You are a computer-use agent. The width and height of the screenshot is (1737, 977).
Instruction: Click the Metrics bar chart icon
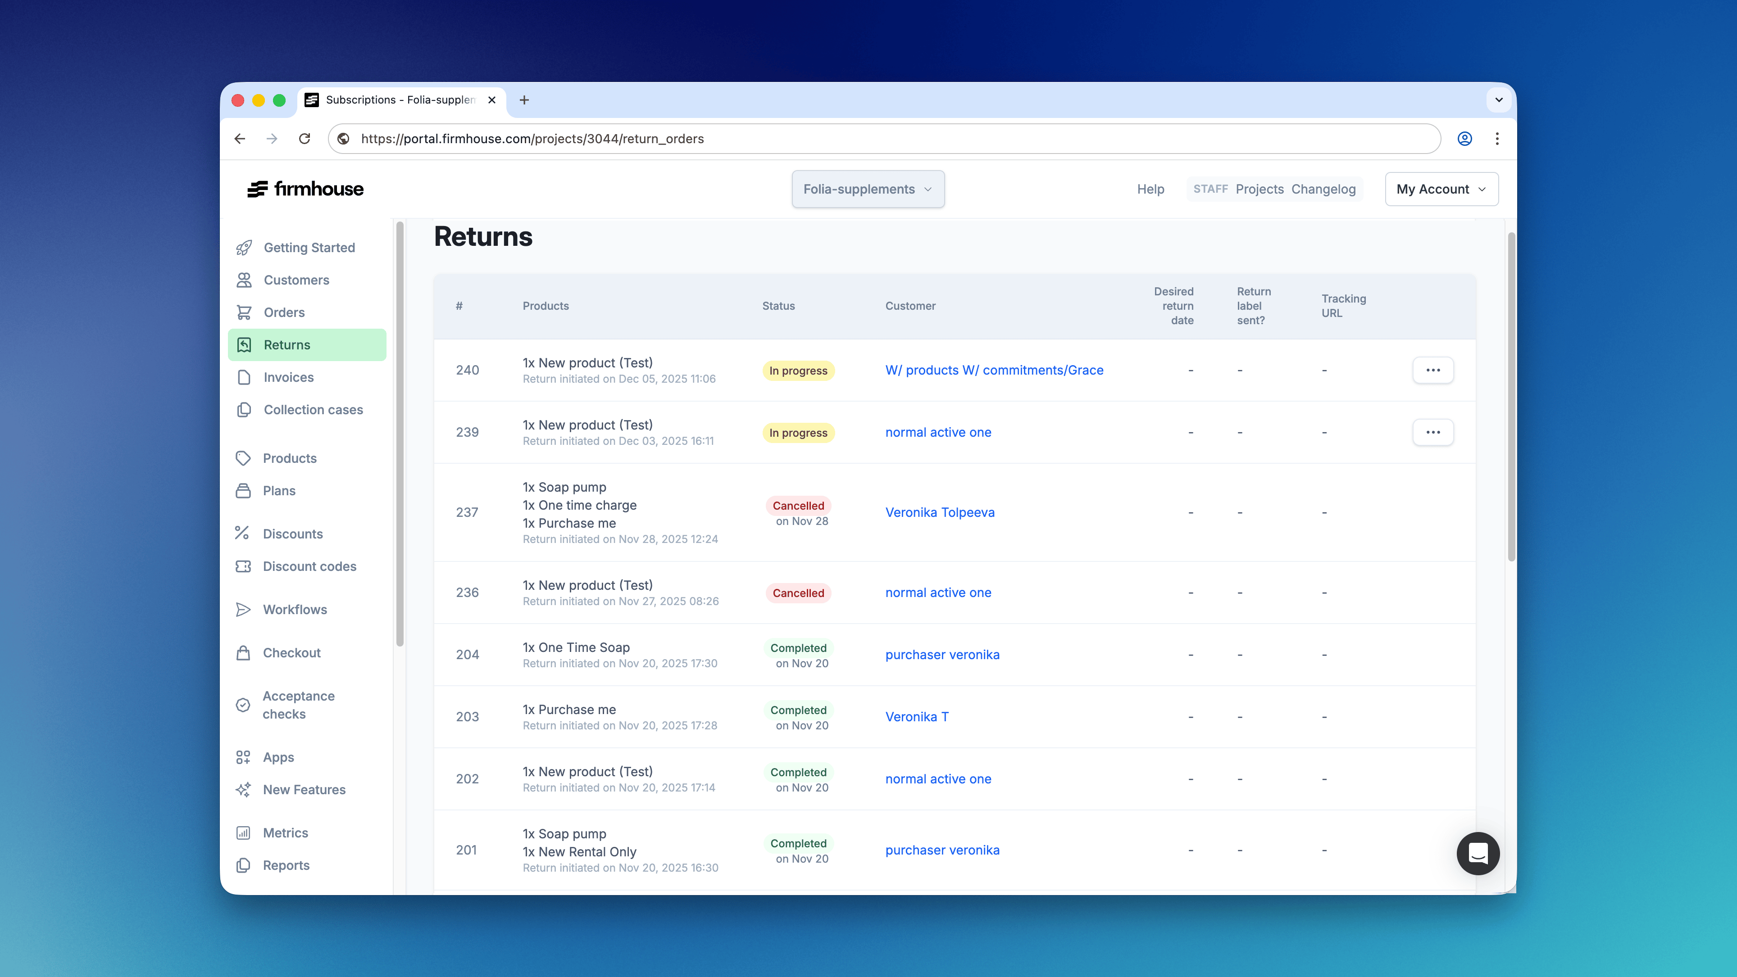244,833
